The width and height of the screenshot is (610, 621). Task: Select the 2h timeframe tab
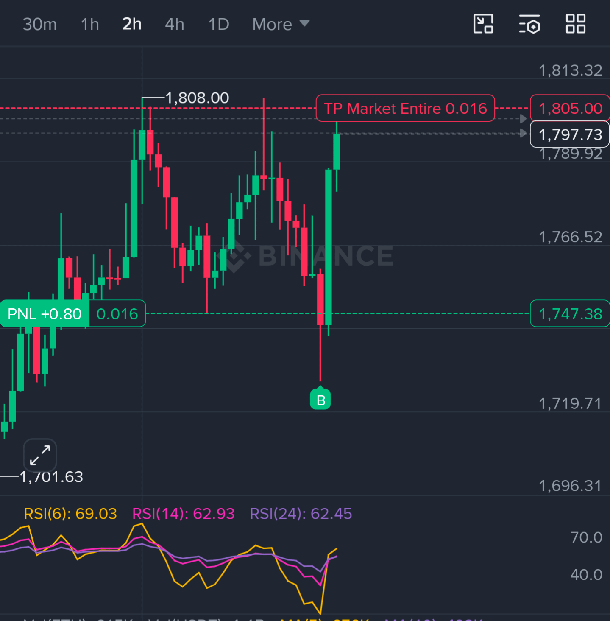132,24
